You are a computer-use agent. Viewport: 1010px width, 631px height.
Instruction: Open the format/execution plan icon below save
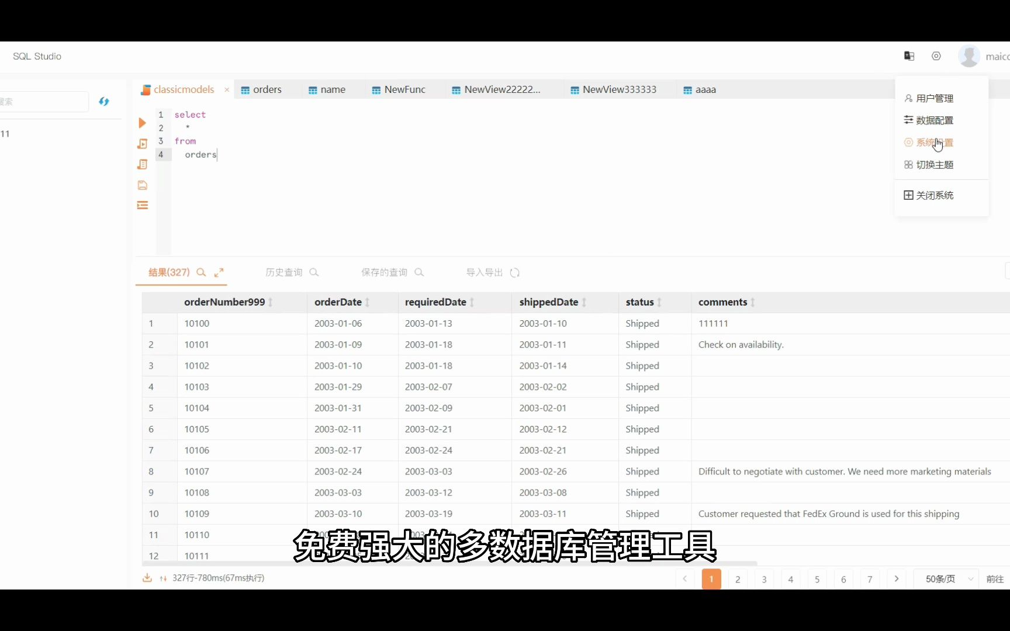click(x=142, y=205)
